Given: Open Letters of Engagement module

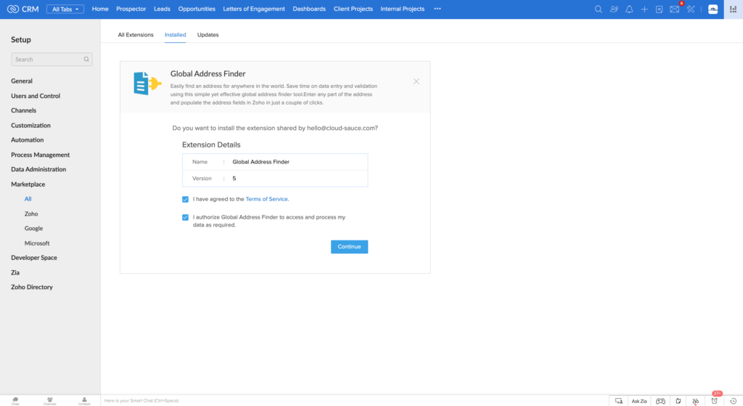Looking at the screenshot, I should (x=254, y=9).
